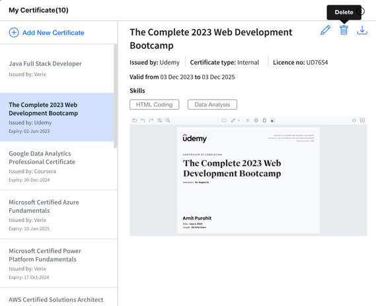
Task: Click 'Issued by: Coursera' text
Action: click(32, 171)
